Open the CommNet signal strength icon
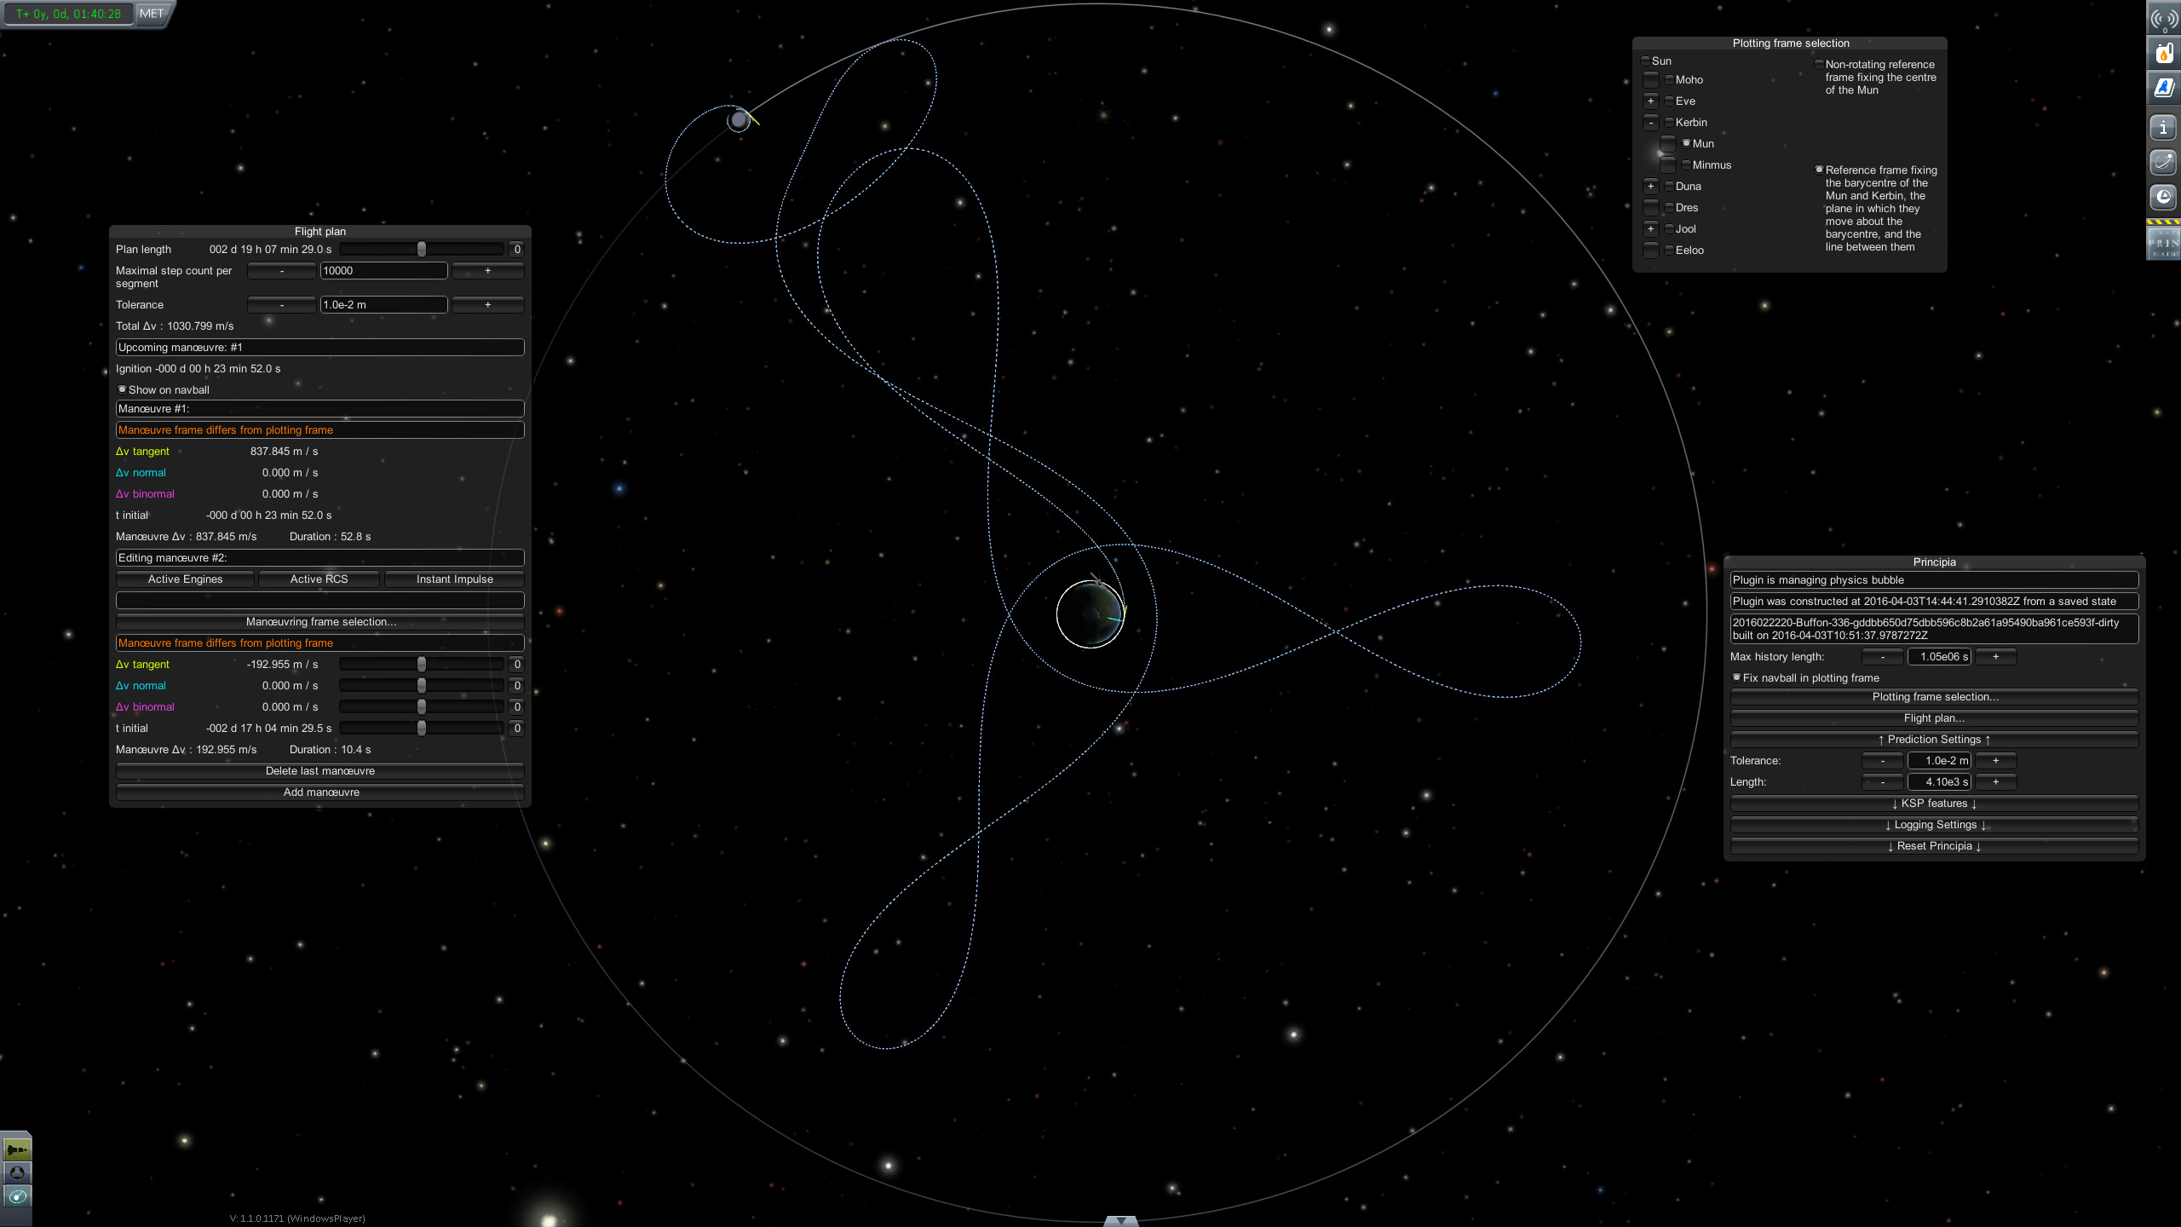Screen dimensions: 2181x1227 coord(2164,19)
